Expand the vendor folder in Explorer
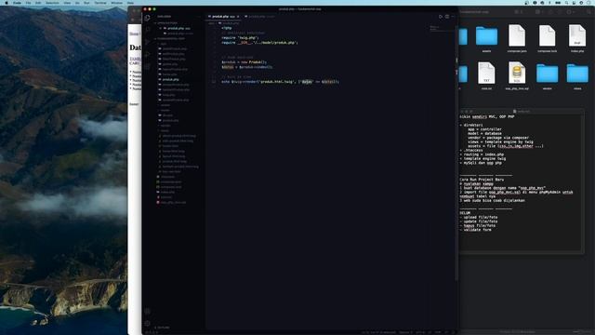 click(x=165, y=126)
